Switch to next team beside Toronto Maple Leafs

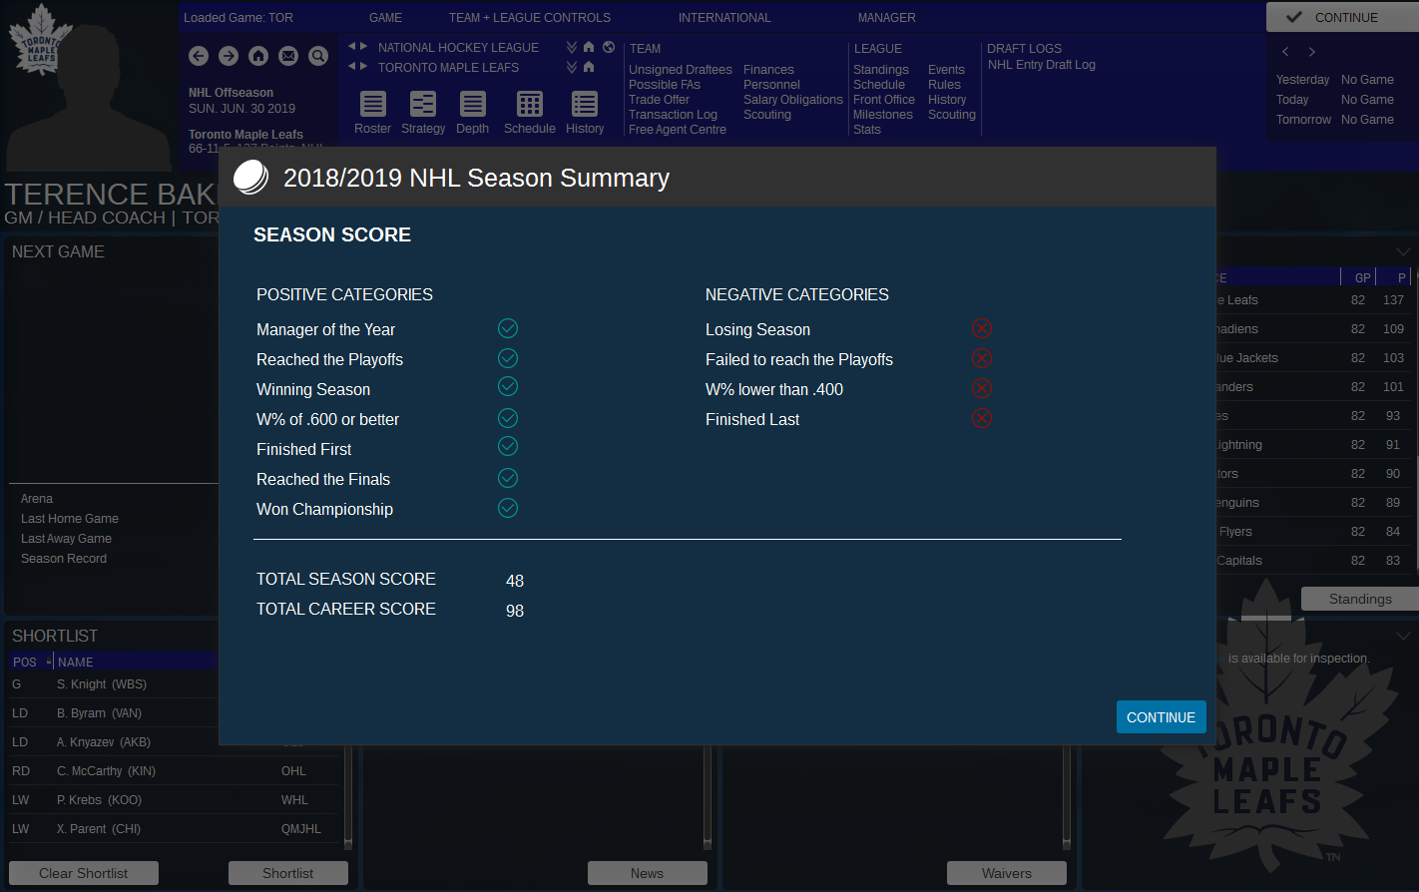pos(364,67)
